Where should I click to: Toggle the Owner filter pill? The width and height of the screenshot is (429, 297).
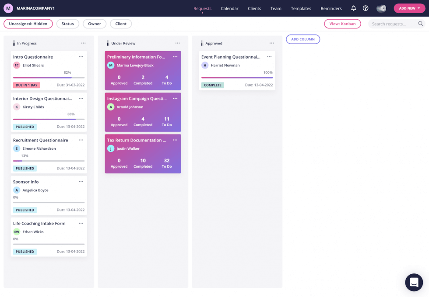(x=95, y=24)
